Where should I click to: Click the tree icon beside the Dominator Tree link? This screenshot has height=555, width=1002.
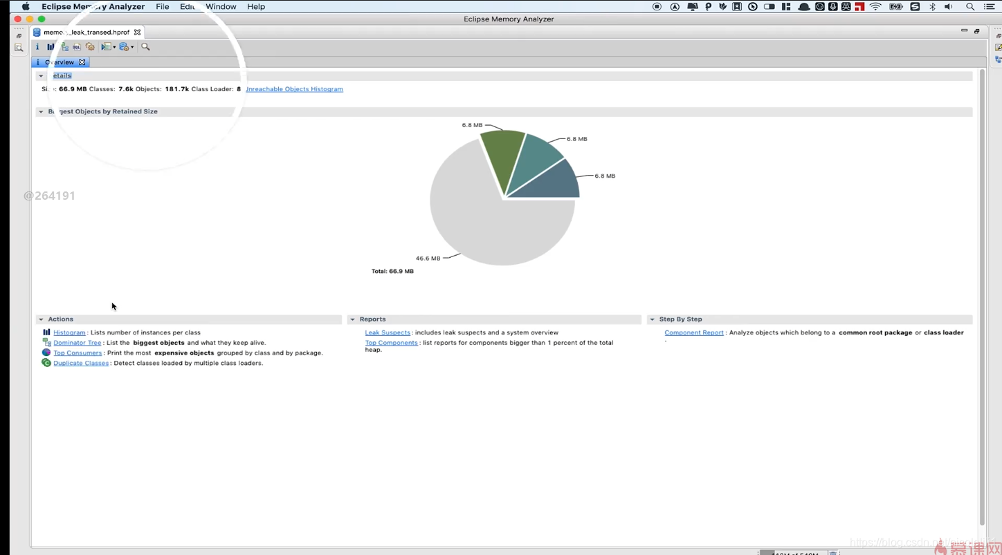pyautogui.click(x=46, y=342)
